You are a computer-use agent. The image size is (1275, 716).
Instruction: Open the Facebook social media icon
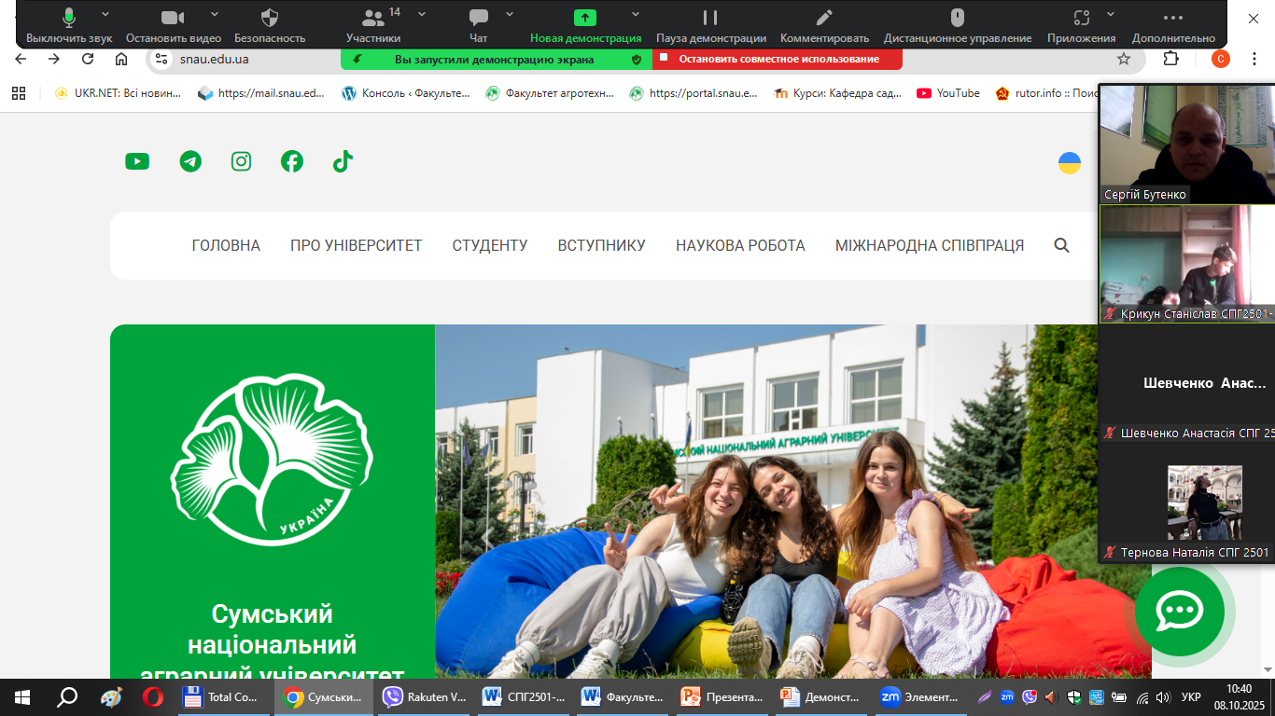(x=292, y=161)
